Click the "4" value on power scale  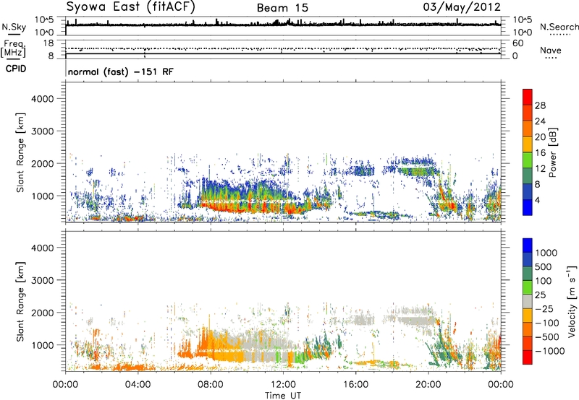tap(537, 201)
